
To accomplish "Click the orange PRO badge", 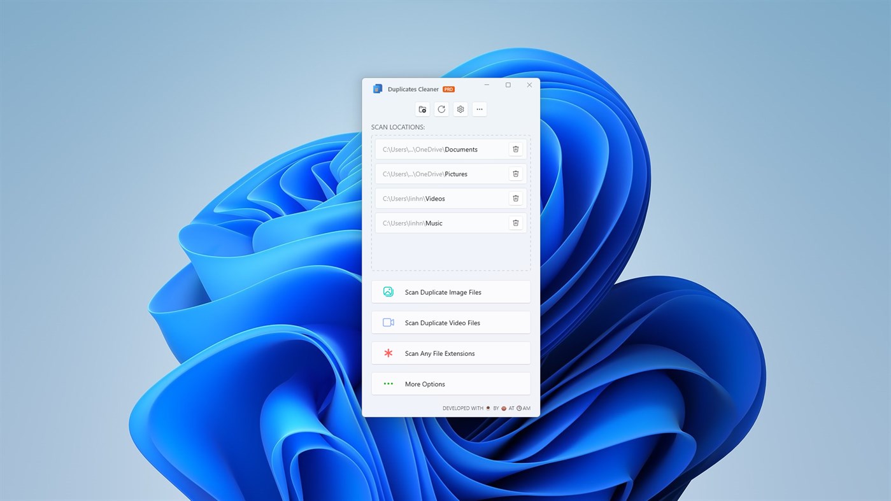I will pyautogui.click(x=448, y=89).
